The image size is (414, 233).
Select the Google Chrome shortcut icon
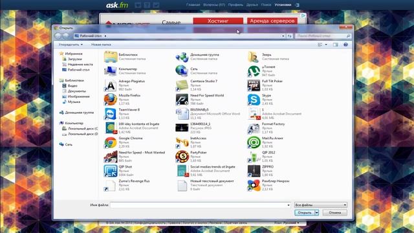(111, 142)
